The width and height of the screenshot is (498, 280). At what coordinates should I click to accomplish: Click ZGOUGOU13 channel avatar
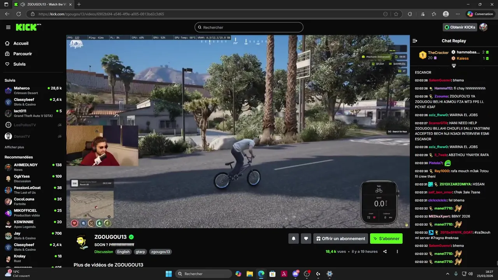(x=82, y=242)
